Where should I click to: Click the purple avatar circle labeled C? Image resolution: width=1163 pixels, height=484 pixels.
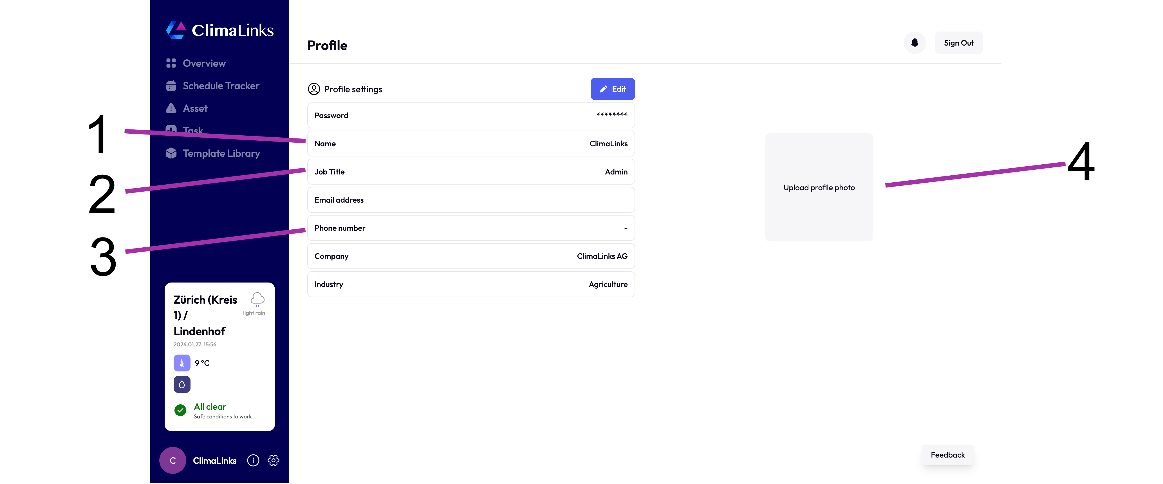tap(172, 460)
